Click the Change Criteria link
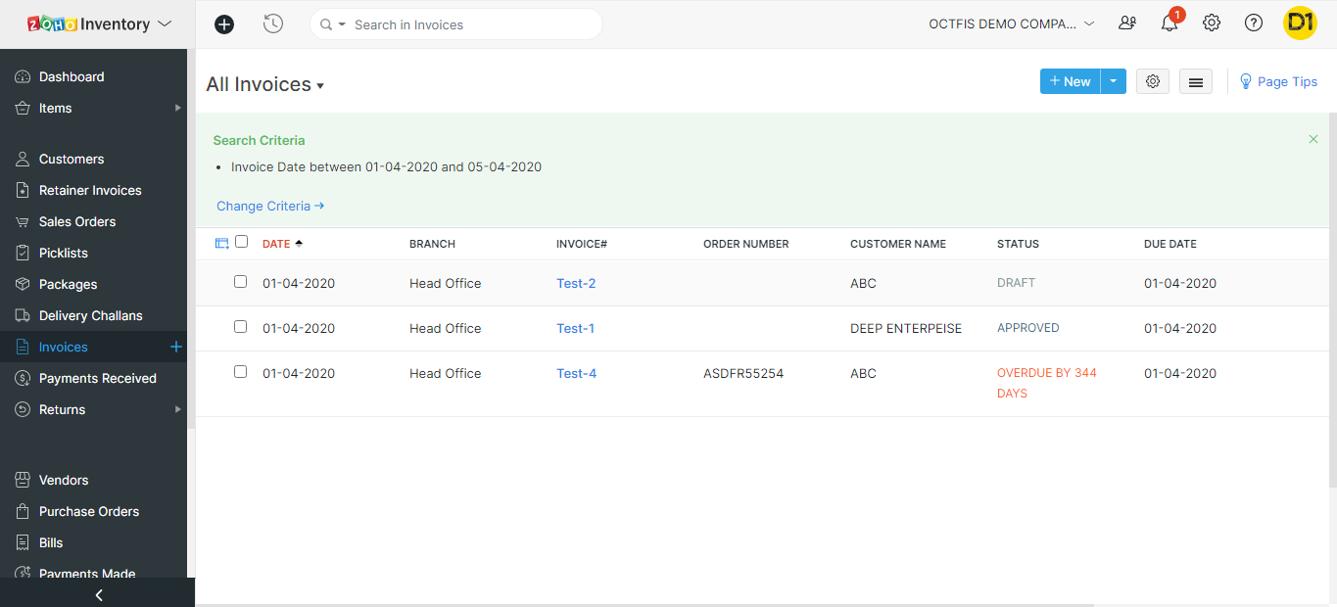This screenshot has width=1337, height=607. pyautogui.click(x=270, y=206)
